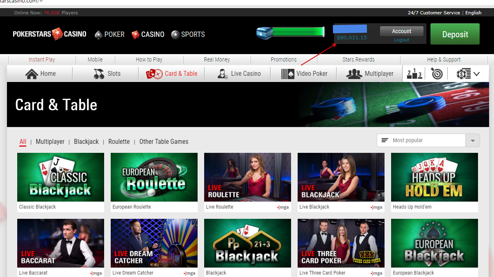The height and width of the screenshot is (277, 494).
Task: Click the Home navigation label
Action: click(x=48, y=74)
